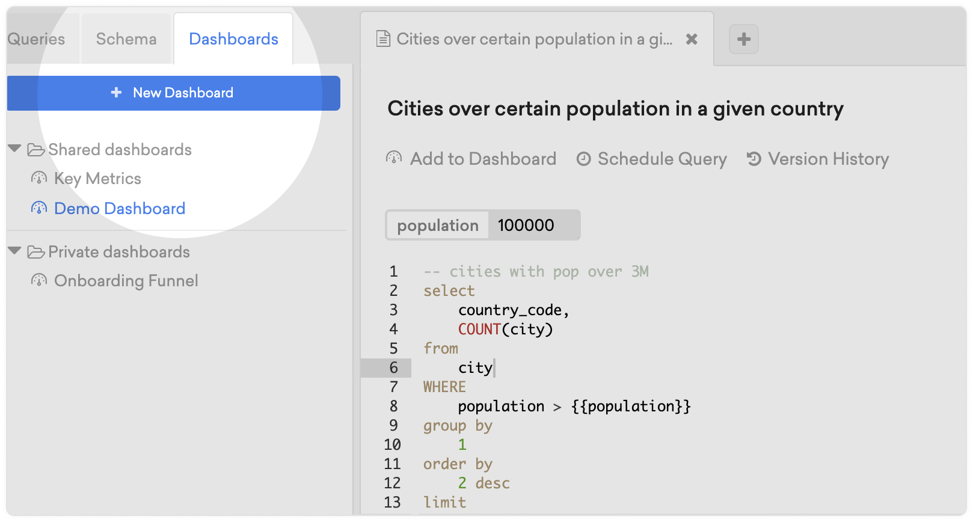973x522 pixels.
Task: Click the gauge icon beside Add to Dashboard
Action: [394, 158]
